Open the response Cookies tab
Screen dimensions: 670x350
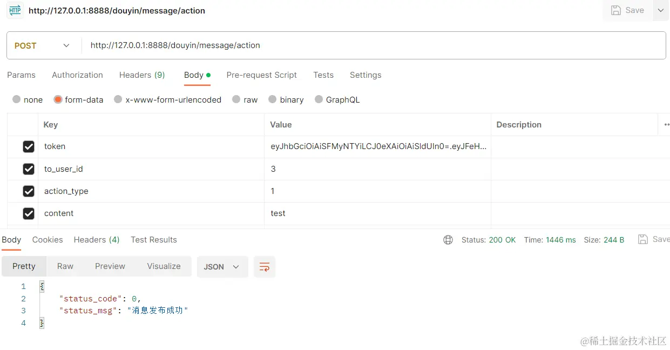(x=48, y=240)
